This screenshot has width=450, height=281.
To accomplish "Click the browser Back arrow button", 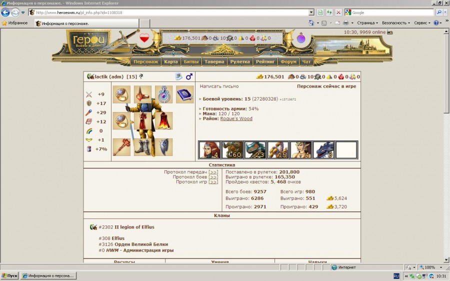I will point(5,12).
